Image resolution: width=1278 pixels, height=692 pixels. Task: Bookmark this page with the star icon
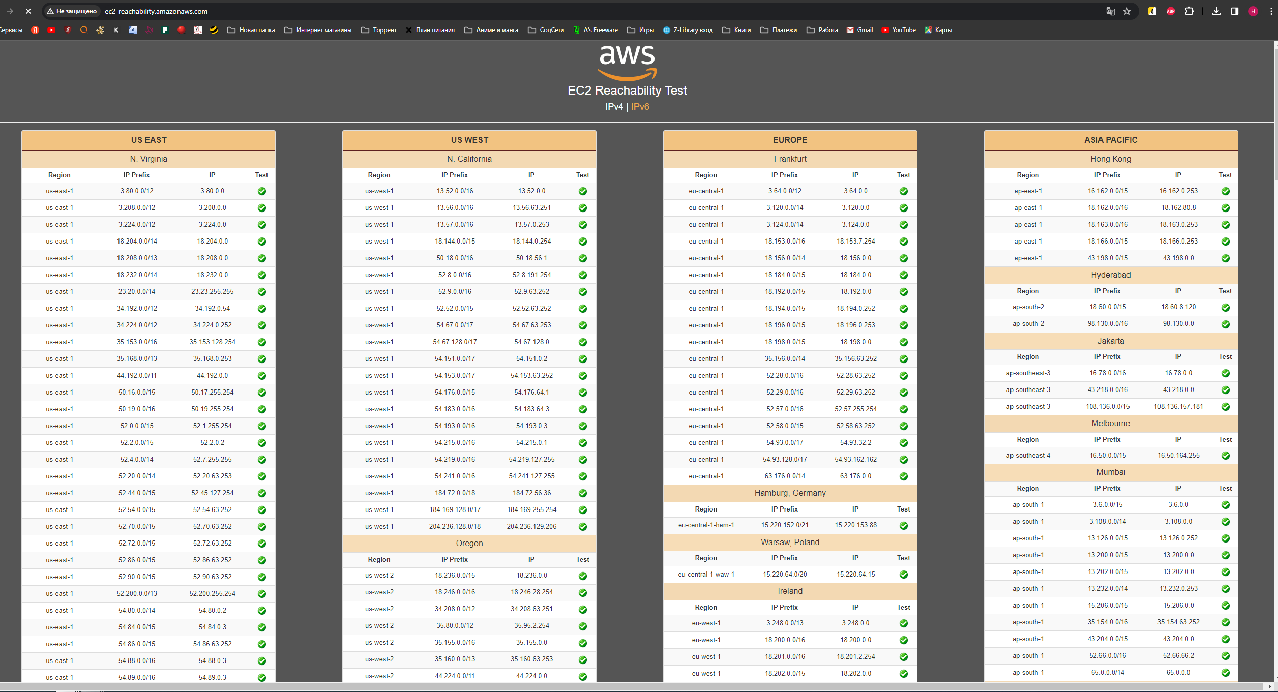click(1127, 11)
